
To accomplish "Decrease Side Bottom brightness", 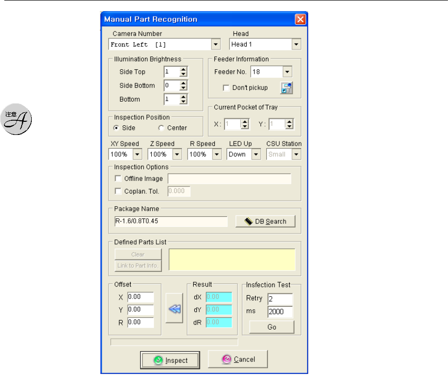I will 184,88.
